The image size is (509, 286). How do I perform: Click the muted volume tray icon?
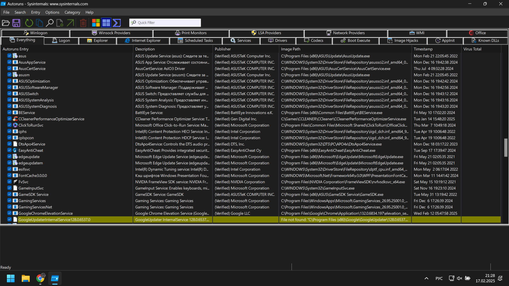pyautogui.click(x=459, y=278)
